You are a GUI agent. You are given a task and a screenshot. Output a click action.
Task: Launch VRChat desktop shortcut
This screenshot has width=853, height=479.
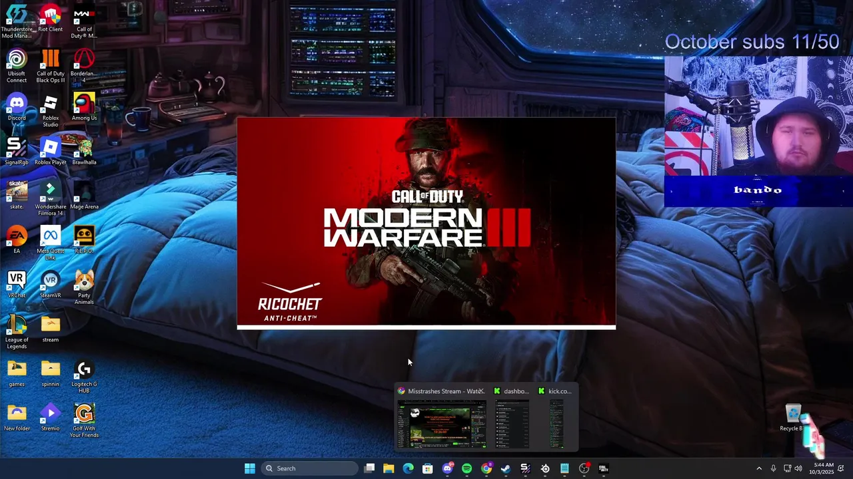[x=17, y=285]
